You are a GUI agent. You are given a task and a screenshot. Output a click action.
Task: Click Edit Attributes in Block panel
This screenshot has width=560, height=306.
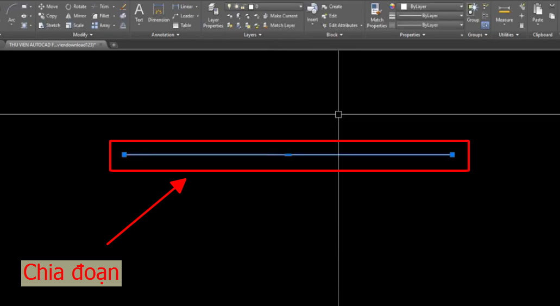coord(342,26)
